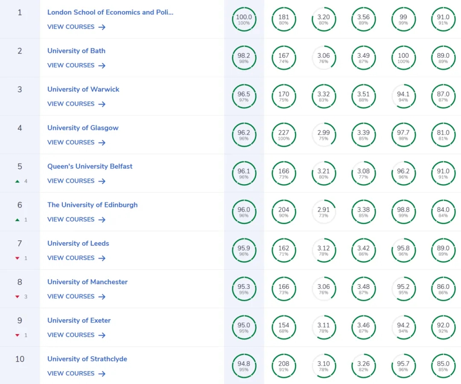Click red down arrow beside rank 8

(18, 297)
